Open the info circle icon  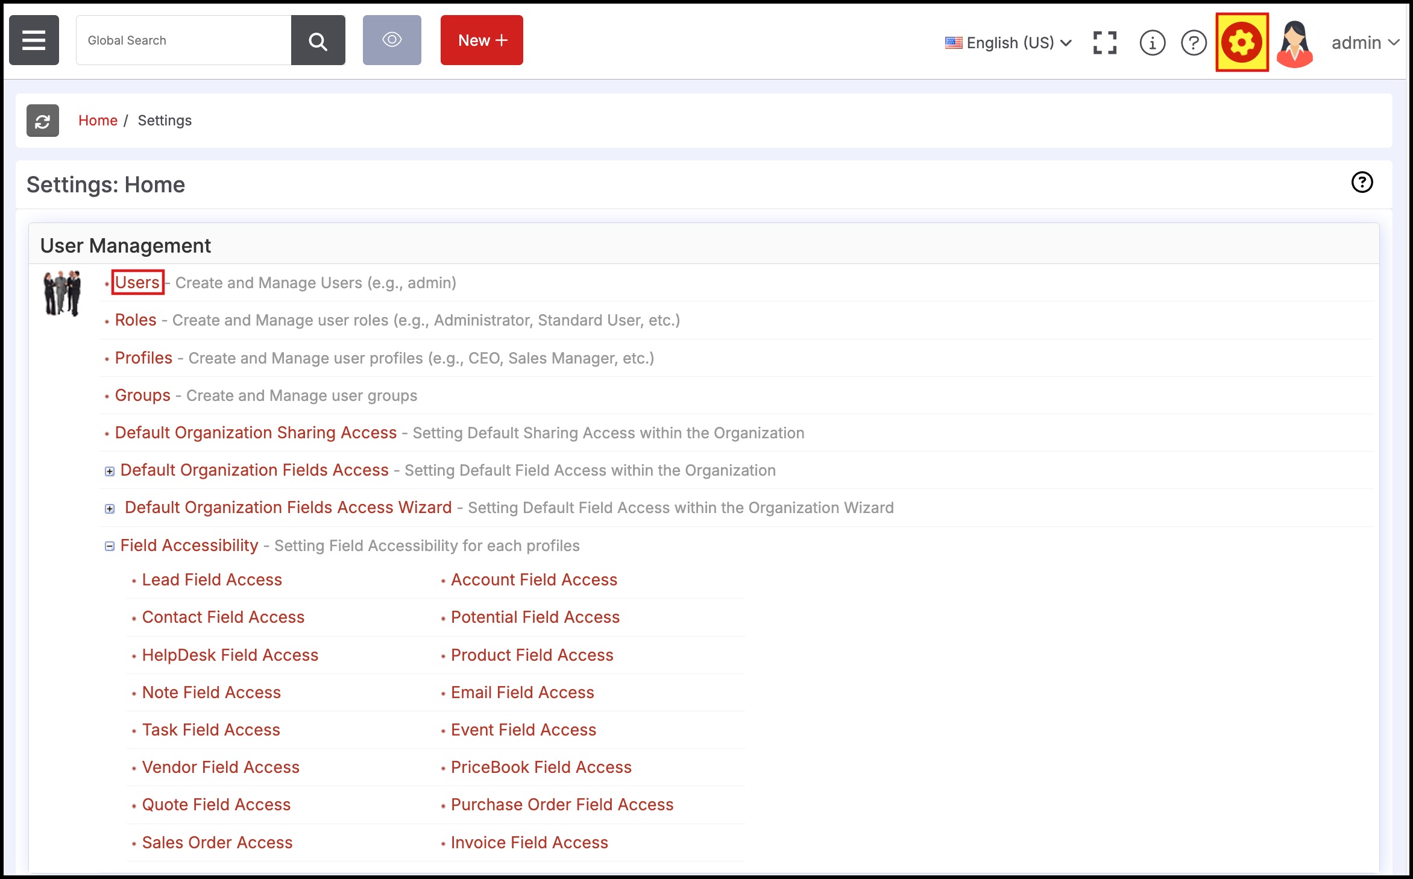click(x=1152, y=43)
